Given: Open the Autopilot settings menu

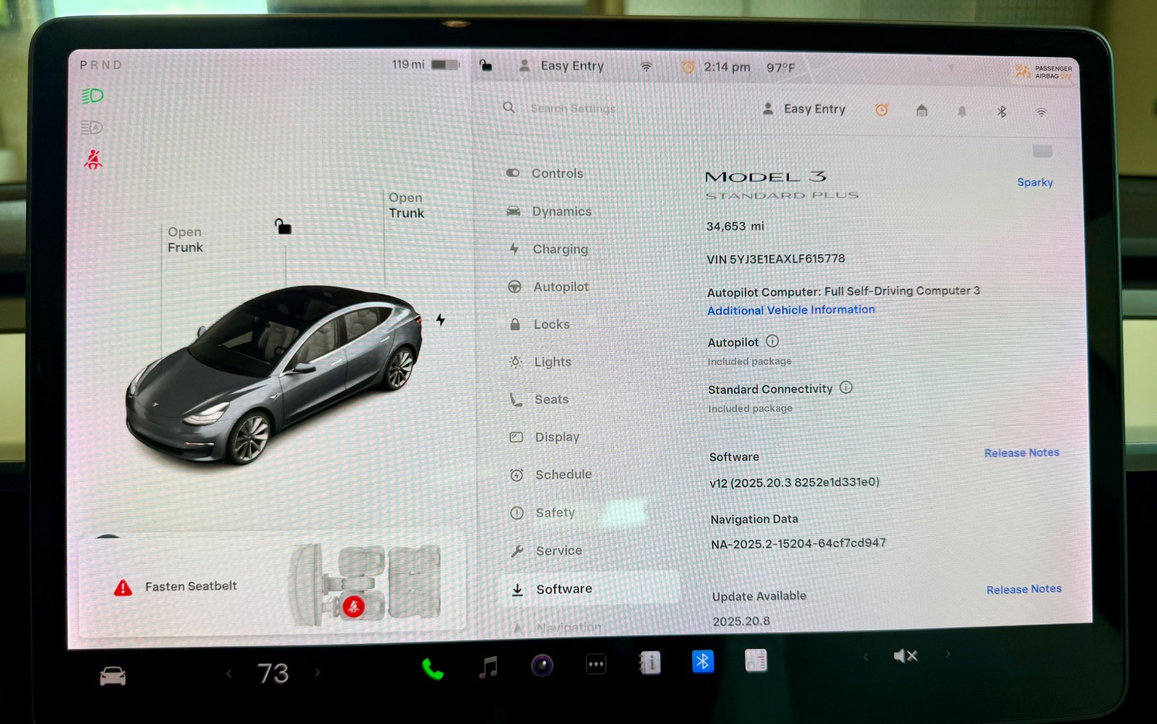Looking at the screenshot, I should (x=549, y=287).
